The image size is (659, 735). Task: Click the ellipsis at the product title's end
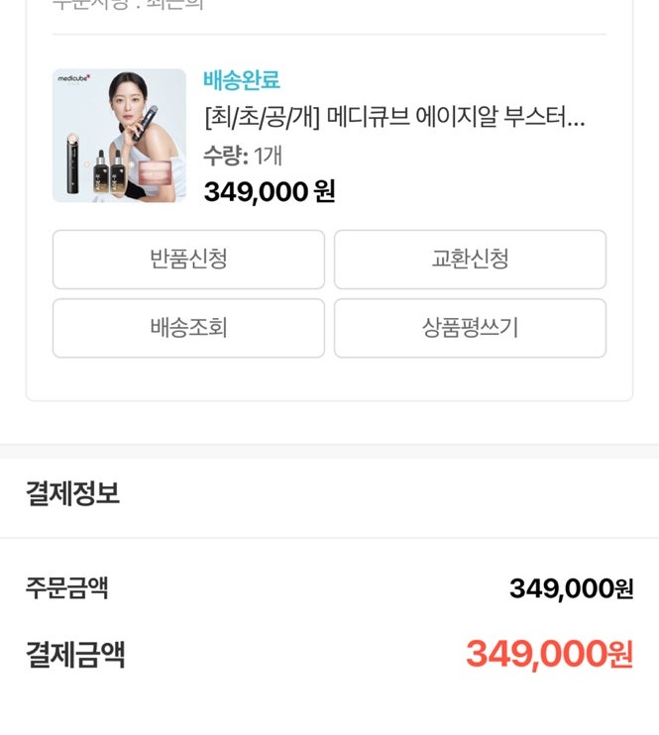click(579, 120)
